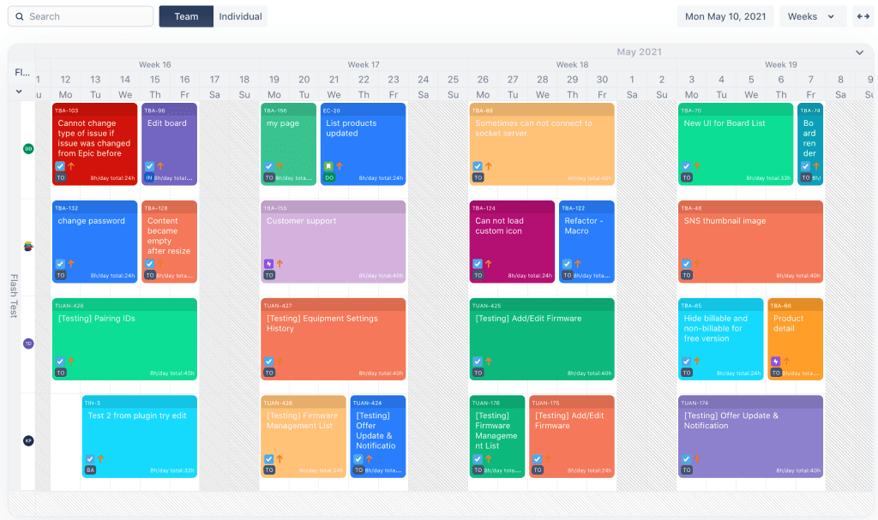This screenshot has height=520, width=878.
Task: Click the green bookmark icon on List products updated
Action: click(328, 165)
